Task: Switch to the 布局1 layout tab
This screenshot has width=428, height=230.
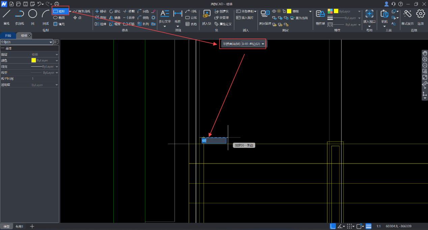Action: pos(20,226)
